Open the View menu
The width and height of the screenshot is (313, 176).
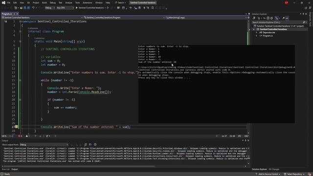[22, 3]
